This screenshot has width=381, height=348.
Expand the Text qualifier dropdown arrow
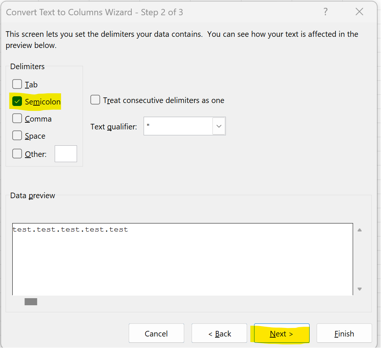point(219,126)
